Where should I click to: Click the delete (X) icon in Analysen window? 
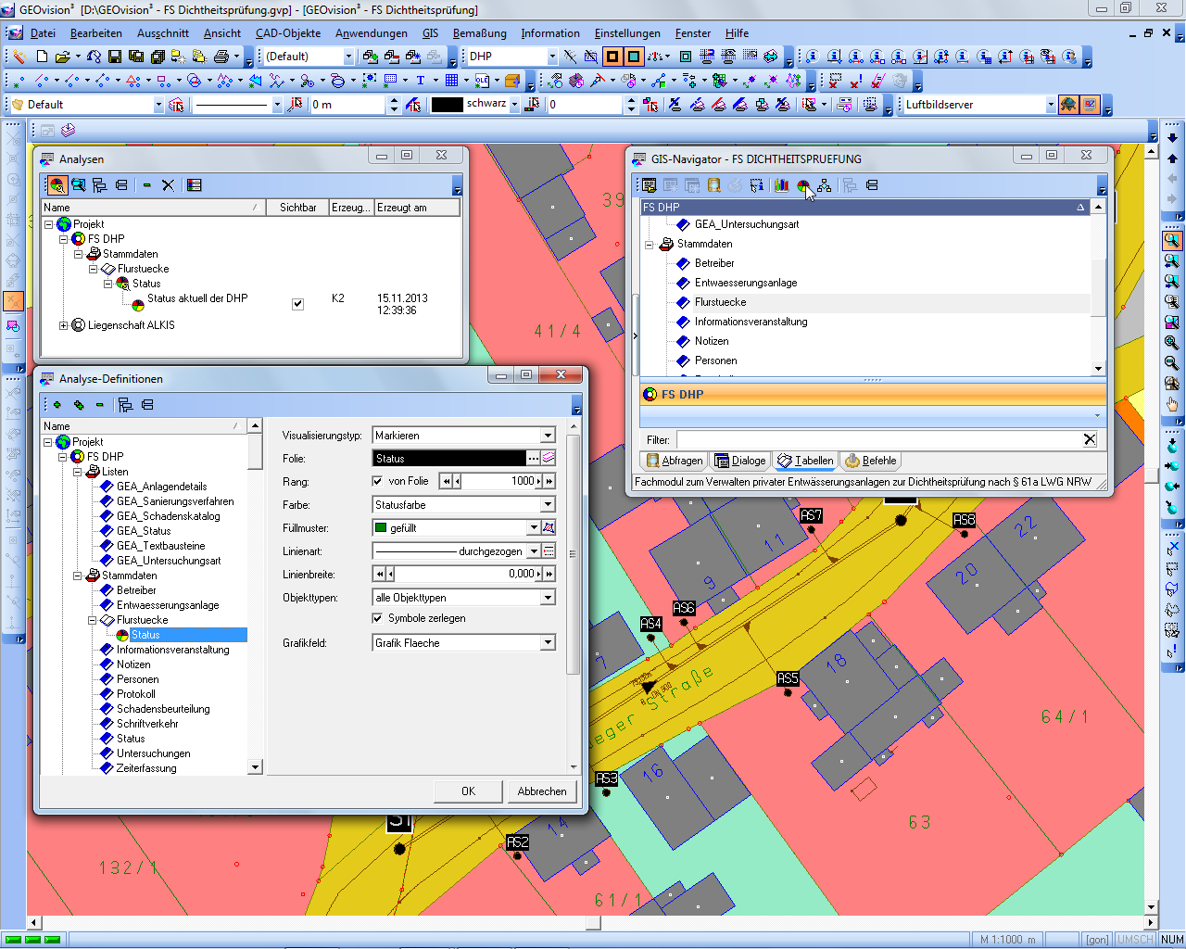(168, 185)
